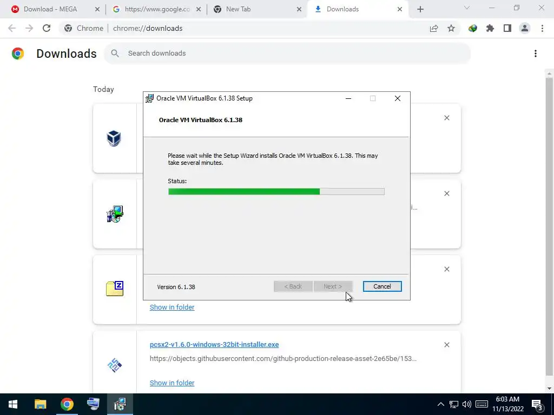Open the Internet Download Manager extension icon
This screenshot has height=415, width=554.
click(x=473, y=28)
